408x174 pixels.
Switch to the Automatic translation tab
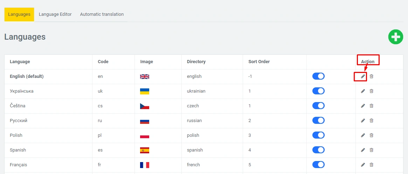[x=102, y=14]
